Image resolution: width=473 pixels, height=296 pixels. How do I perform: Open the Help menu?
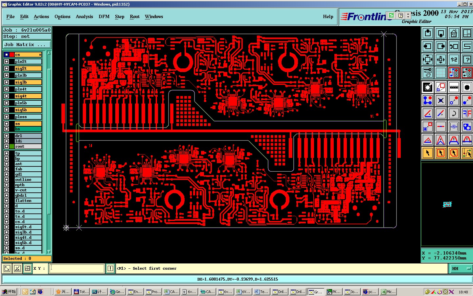pos(328,16)
